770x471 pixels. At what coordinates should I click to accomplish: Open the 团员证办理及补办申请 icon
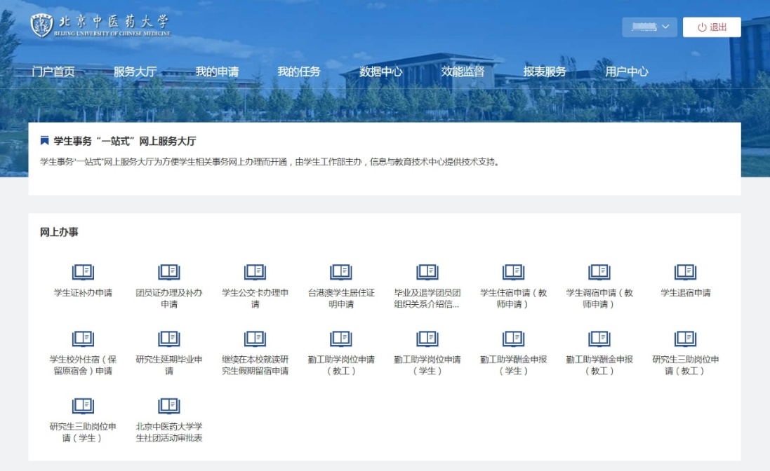(169, 272)
